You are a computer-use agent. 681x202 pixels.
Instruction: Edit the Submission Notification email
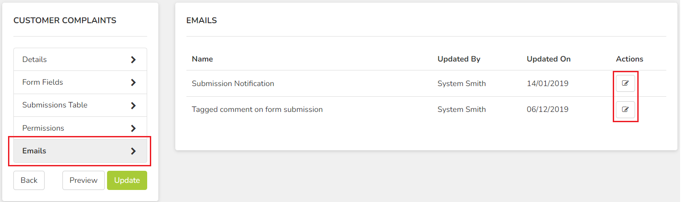625,83
